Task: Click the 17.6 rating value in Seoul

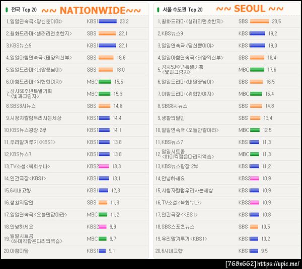Action: pyautogui.click(x=272, y=70)
